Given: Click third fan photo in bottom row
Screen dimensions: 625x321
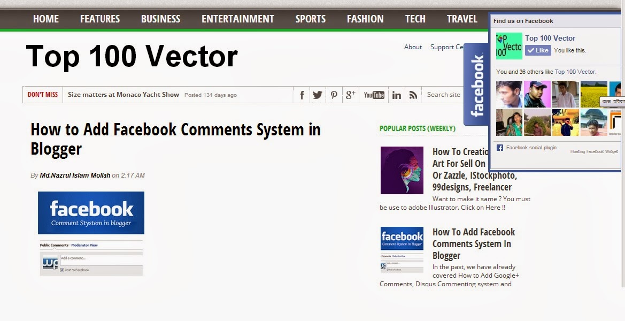Looking at the screenshot, I should [x=566, y=123].
